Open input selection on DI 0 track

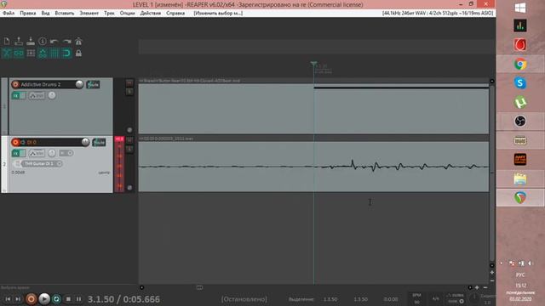66,153
